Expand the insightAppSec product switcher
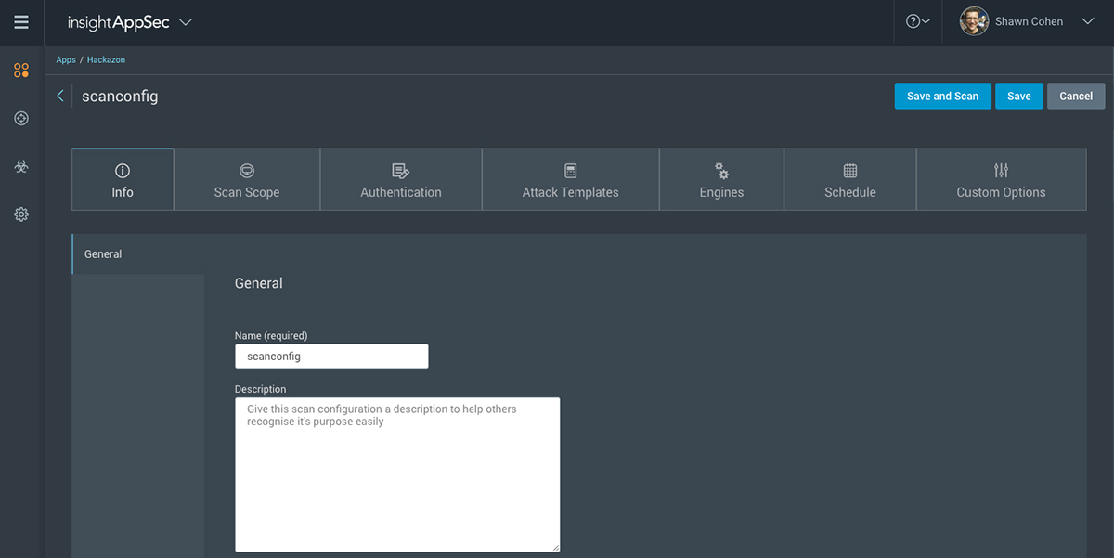 185,22
